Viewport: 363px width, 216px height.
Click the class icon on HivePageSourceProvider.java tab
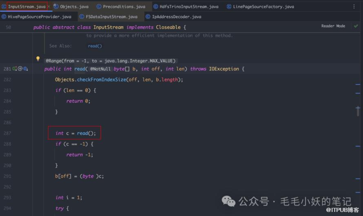4,17
